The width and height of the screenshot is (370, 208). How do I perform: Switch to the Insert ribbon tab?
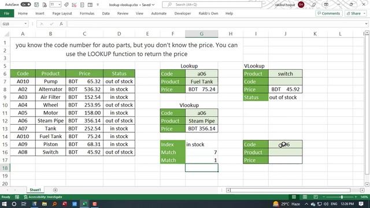click(40, 13)
